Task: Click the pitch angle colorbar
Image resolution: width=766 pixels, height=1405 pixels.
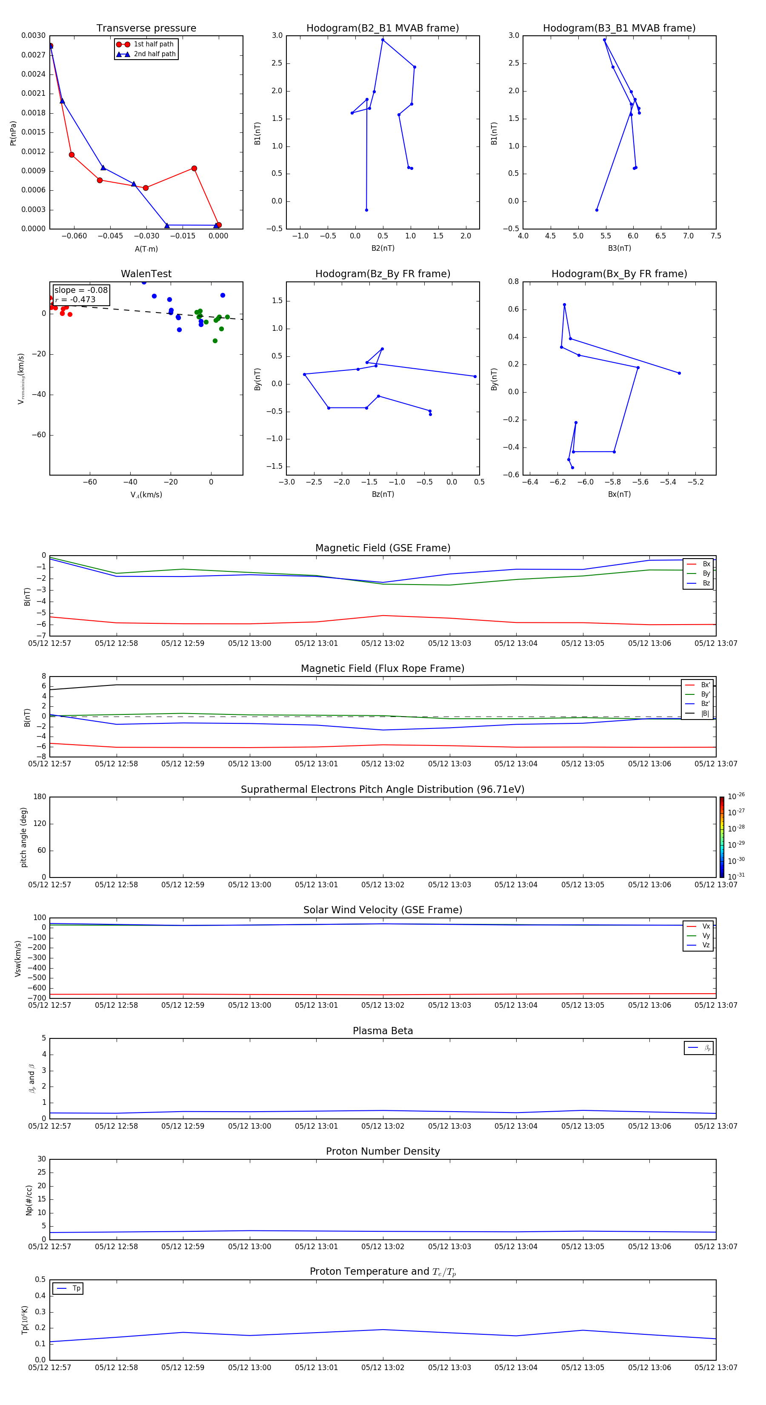Action: pos(722,837)
